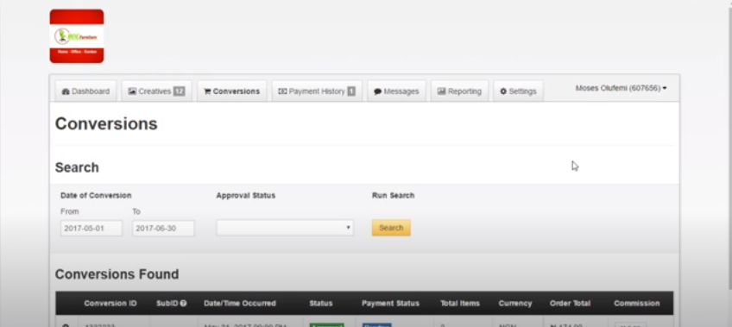This screenshot has width=732, height=327.
Task: Click the Run Search label
Action: click(x=393, y=196)
